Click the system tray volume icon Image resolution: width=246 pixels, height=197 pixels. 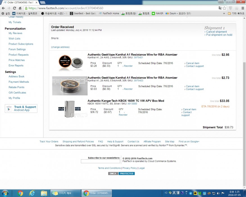click(x=218, y=193)
